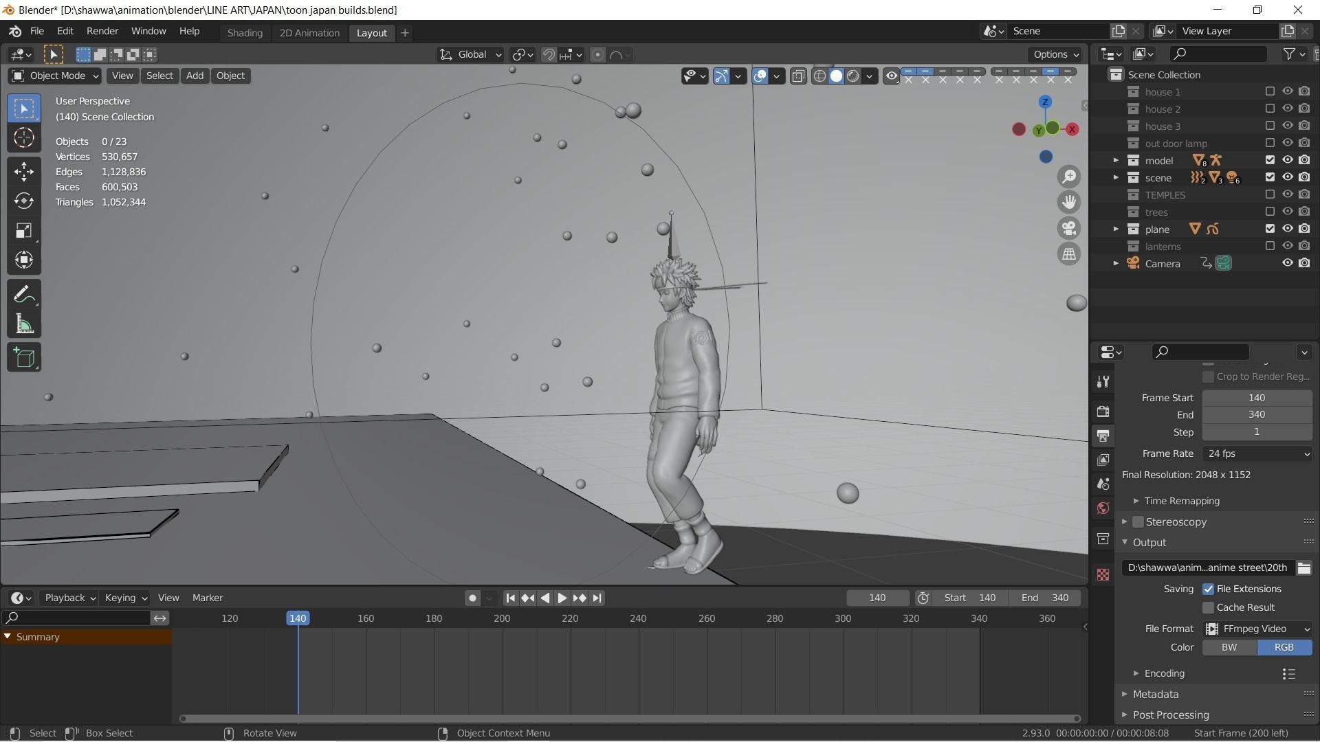Open the Render properties tab
This screenshot has height=742, width=1320.
1103,412
